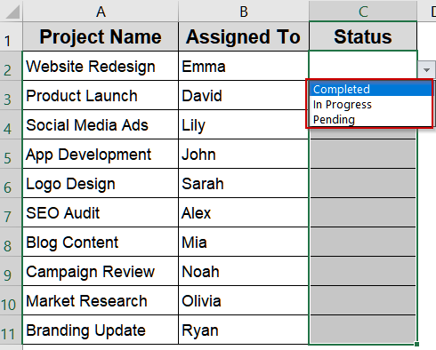Viewport: 436px width, 350px height.
Task: Select column A header
Action: 101,12
